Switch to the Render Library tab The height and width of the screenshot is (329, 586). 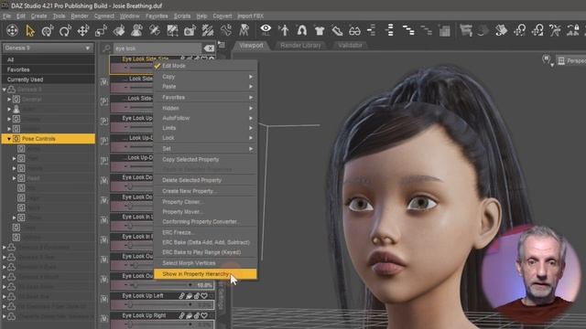pos(300,45)
